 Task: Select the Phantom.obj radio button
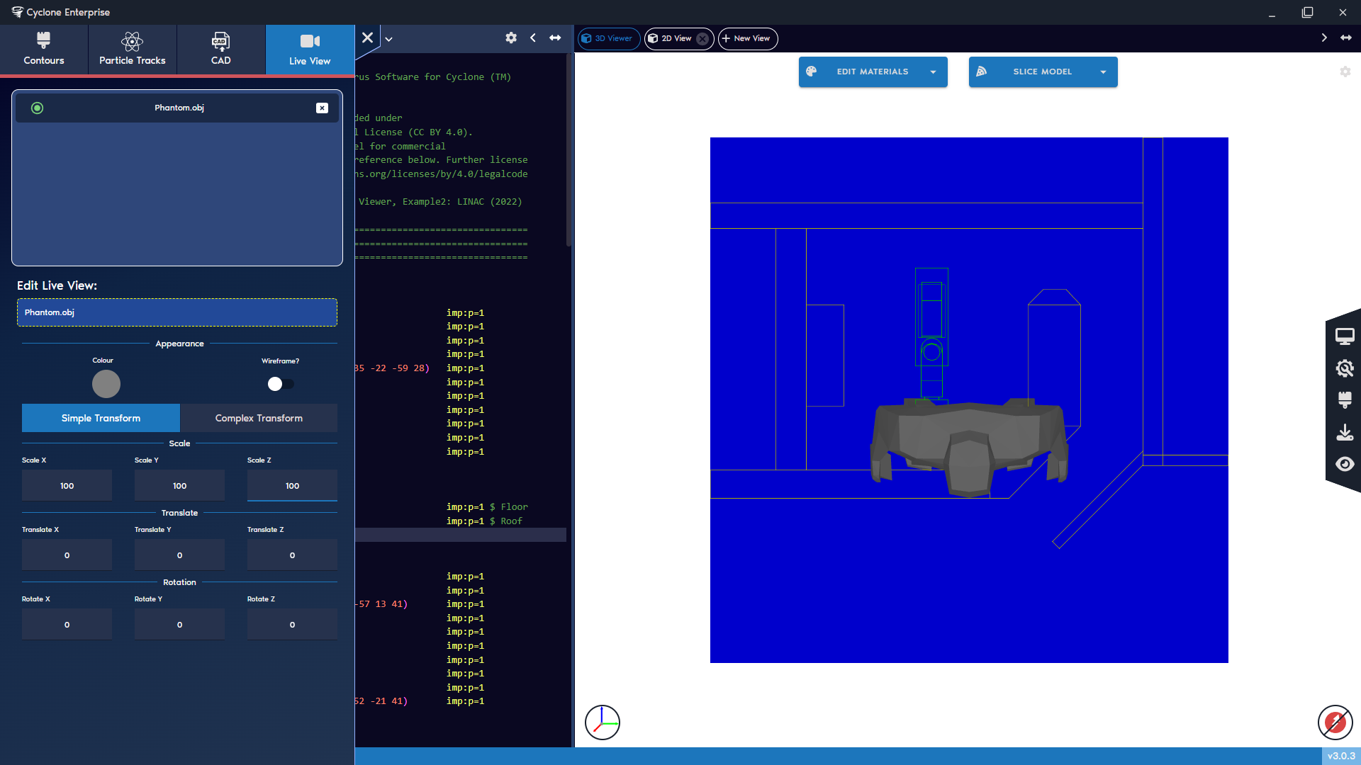point(37,108)
